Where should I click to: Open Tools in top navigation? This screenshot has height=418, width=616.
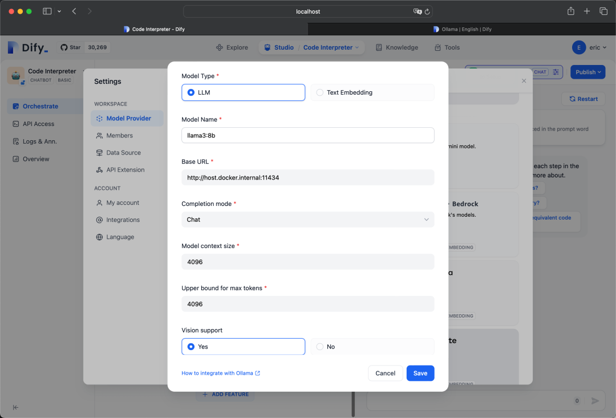(x=447, y=47)
